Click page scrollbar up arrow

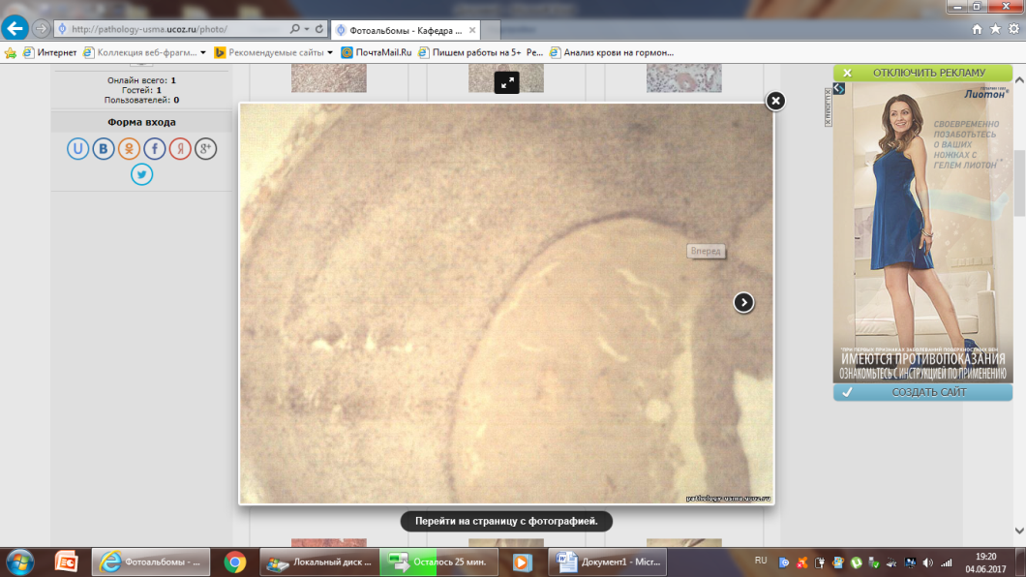pos(1019,79)
